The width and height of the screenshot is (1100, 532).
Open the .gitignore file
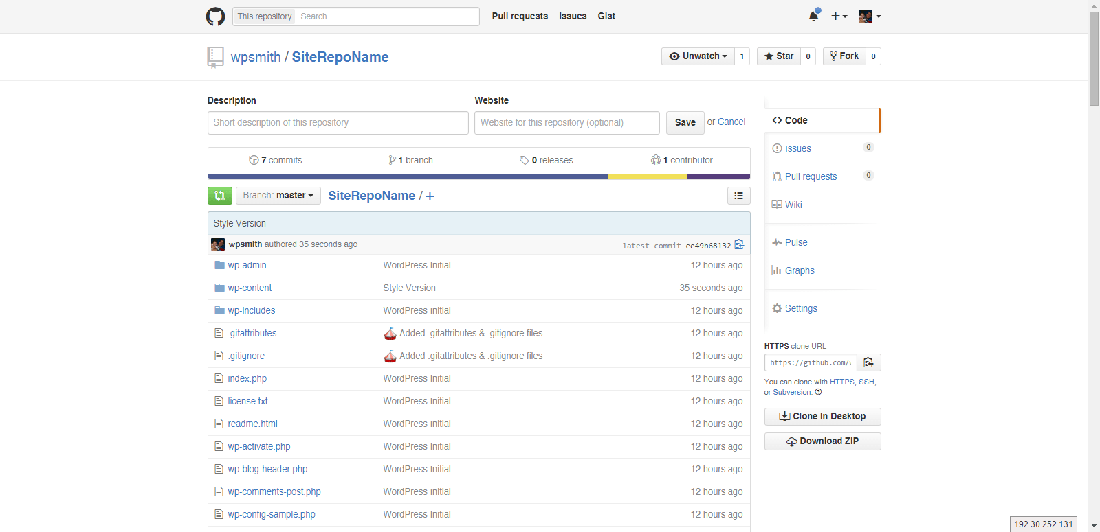coord(246,356)
